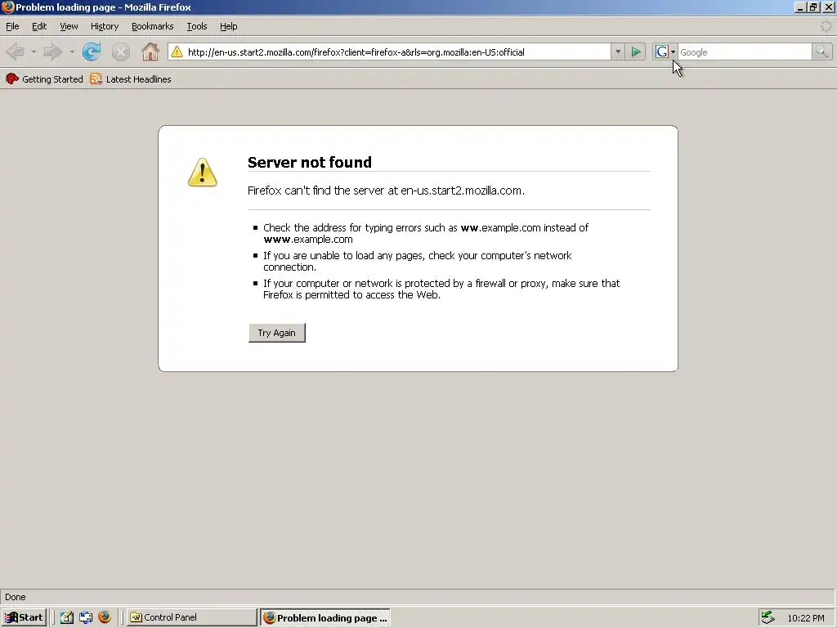Open the Google search engine selector
This screenshot has height=628, width=837.
[x=665, y=52]
